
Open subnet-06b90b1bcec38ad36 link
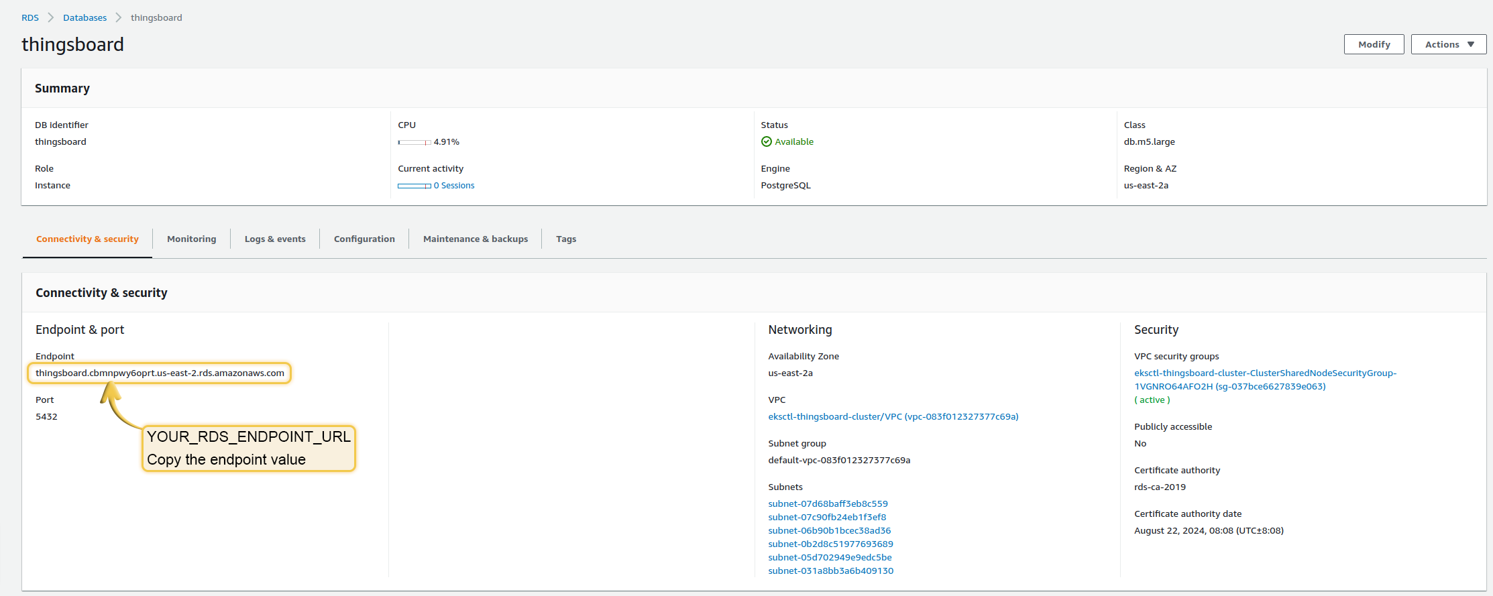830,530
